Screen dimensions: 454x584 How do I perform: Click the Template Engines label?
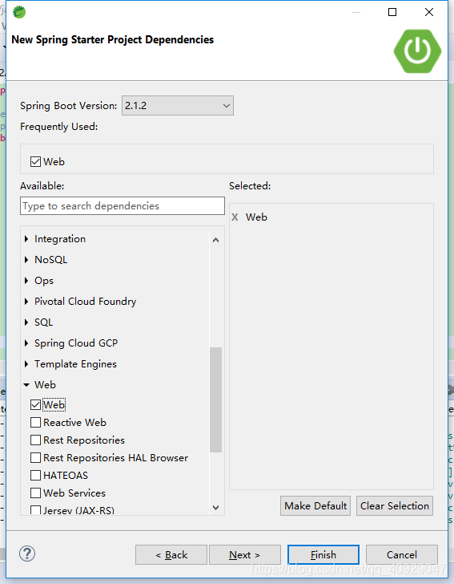75,364
